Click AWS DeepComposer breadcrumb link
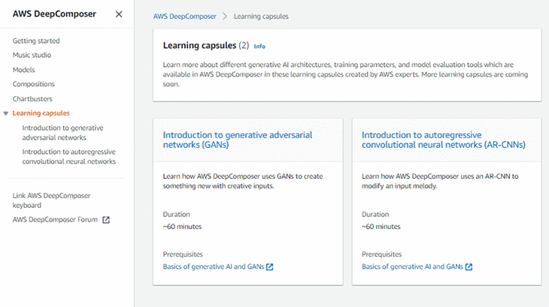549x307 pixels. pos(184,17)
